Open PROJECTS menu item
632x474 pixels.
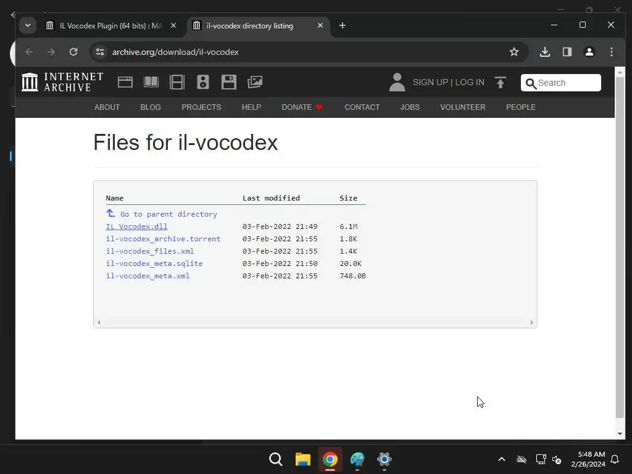pyautogui.click(x=201, y=107)
